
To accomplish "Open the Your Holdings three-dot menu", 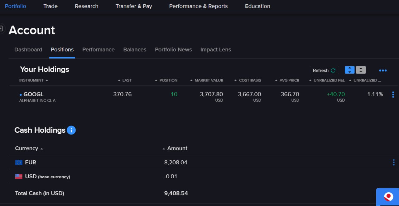I will 383,71.
